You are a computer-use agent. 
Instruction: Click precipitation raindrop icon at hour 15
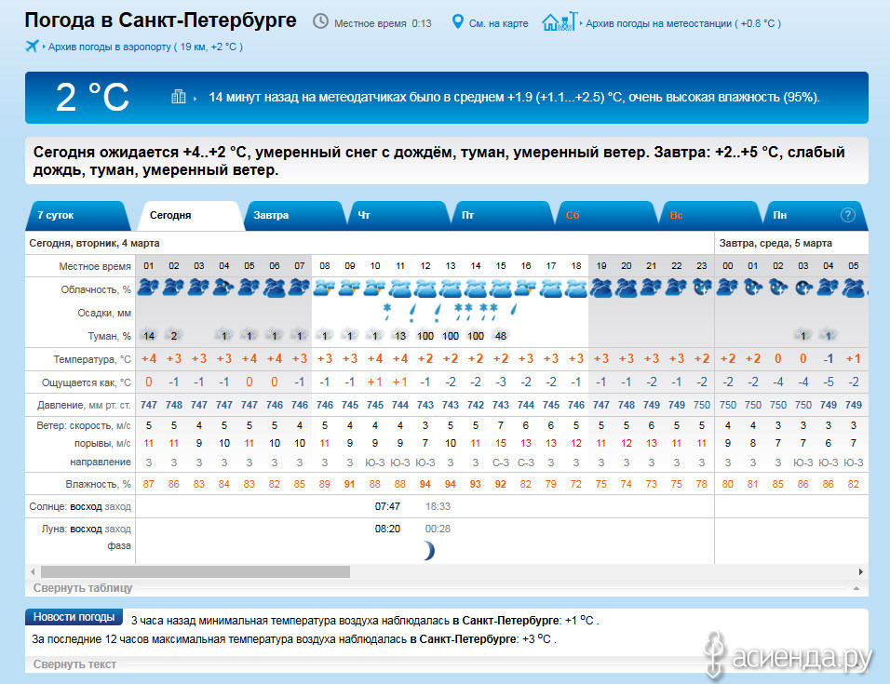coord(514,310)
